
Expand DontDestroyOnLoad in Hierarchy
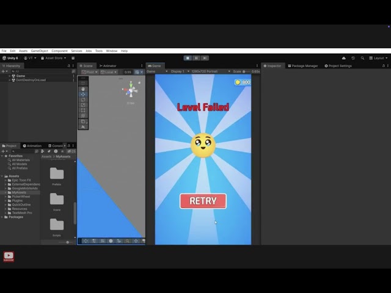pos(10,80)
